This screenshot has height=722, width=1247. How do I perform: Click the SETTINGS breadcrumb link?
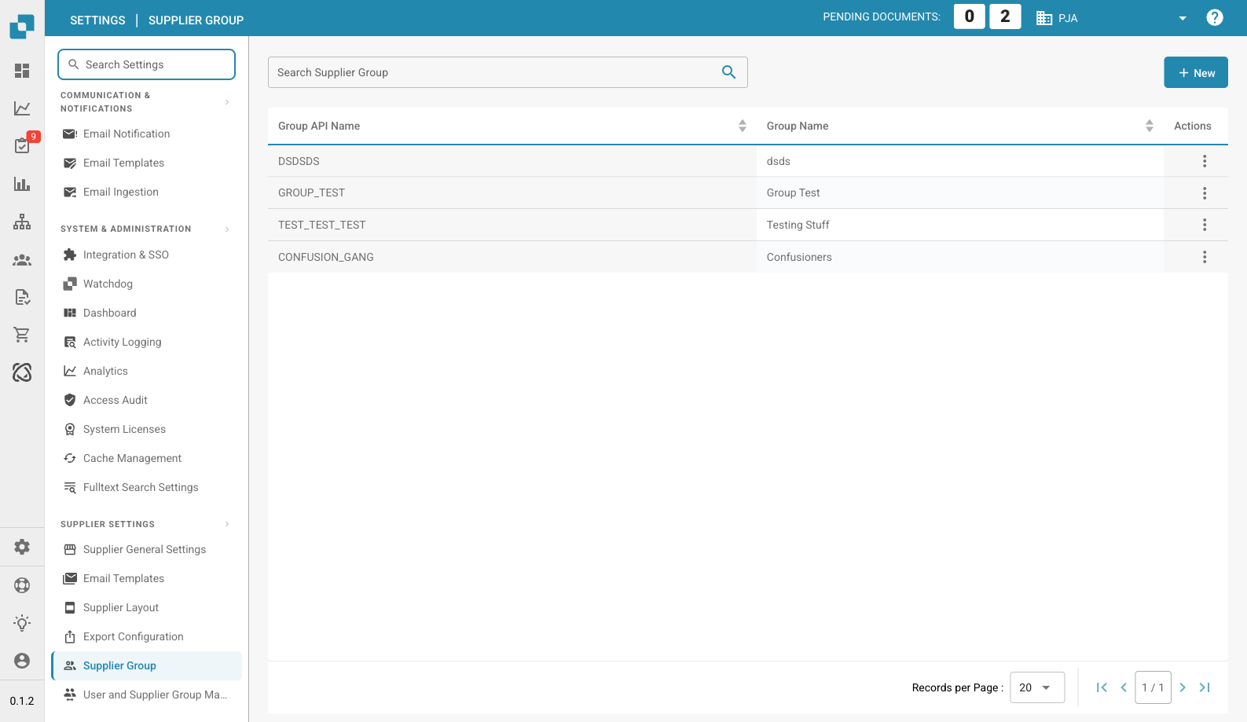click(x=97, y=20)
